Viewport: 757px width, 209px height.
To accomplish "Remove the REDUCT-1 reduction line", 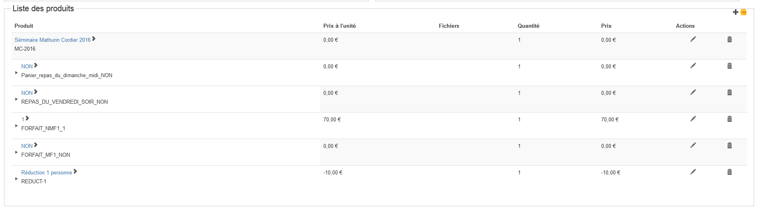I will [729, 172].
